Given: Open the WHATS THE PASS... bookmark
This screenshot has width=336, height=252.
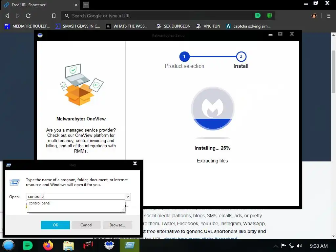Looking at the screenshot, I should click(x=127, y=26).
